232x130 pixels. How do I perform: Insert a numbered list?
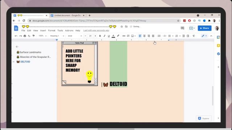[177, 36]
